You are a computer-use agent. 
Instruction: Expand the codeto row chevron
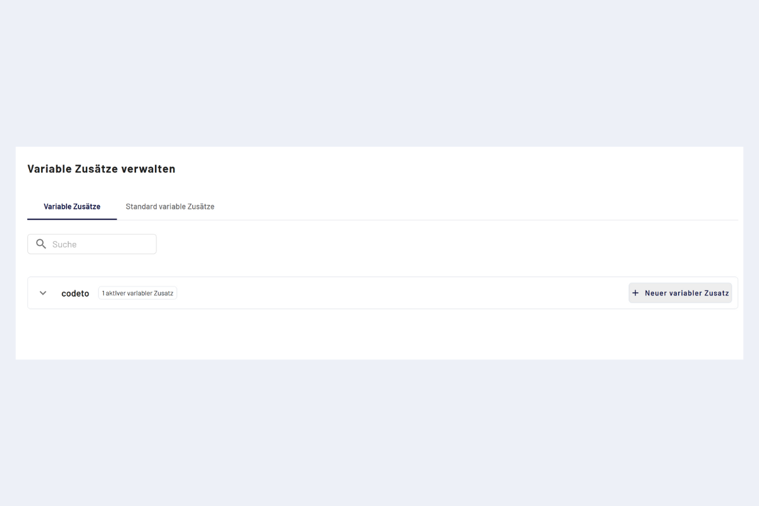(43, 293)
